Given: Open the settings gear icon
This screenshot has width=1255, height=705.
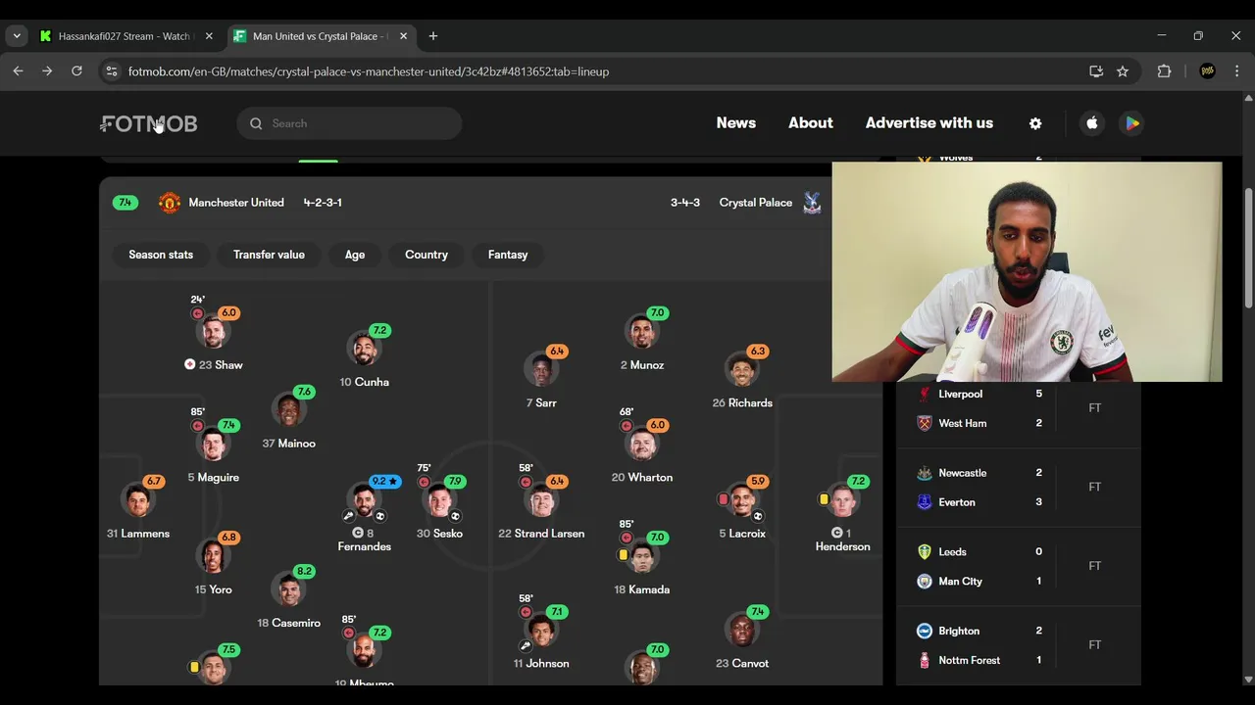Looking at the screenshot, I should (1035, 123).
